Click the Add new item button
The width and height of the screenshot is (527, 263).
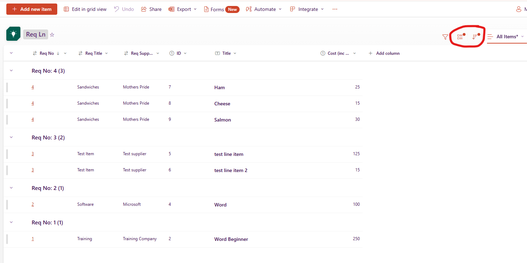coord(32,9)
